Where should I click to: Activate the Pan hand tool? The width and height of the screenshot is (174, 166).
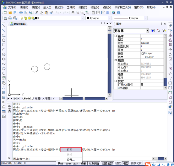(x=73, y=13)
